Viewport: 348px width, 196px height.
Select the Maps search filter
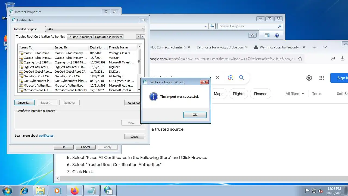219,94
